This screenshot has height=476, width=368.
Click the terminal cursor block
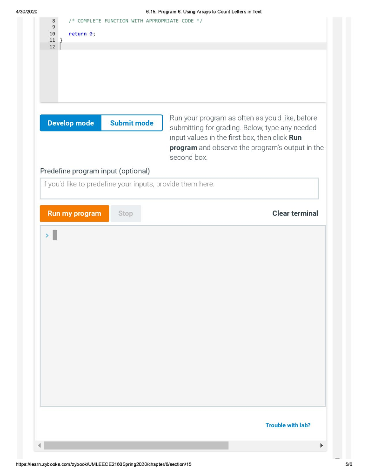click(x=54, y=235)
